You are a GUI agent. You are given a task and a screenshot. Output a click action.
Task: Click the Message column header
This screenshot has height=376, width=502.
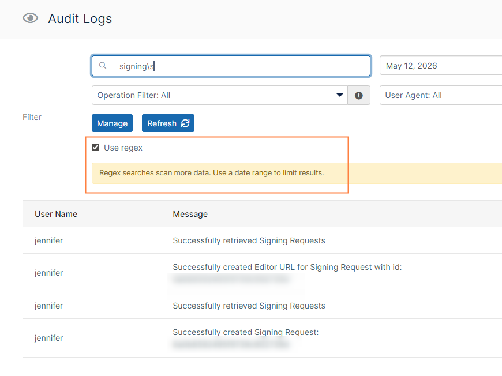click(x=190, y=214)
